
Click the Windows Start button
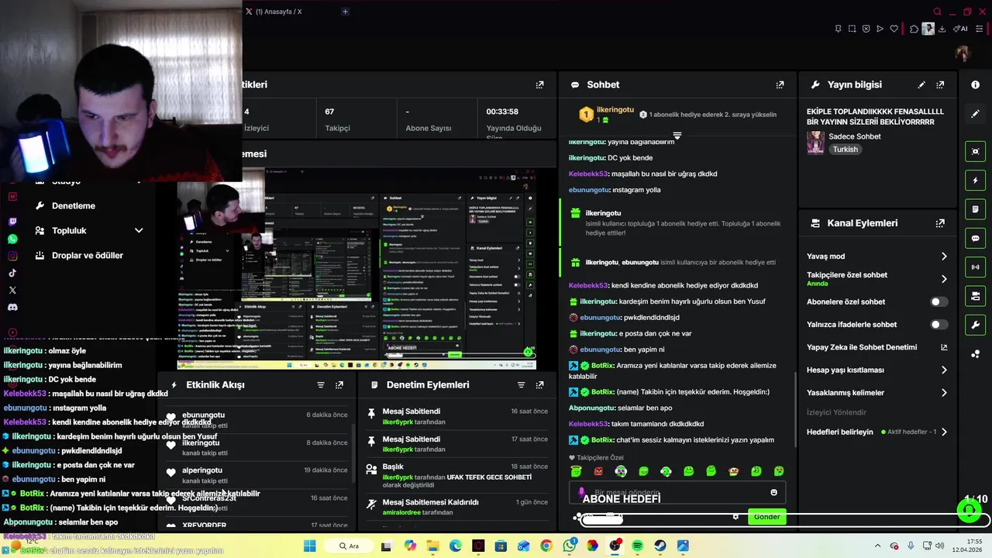(310, 546)
